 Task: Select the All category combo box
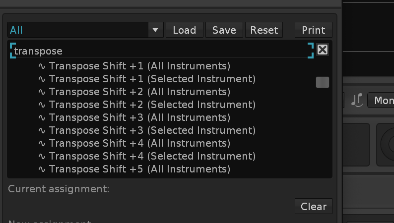(78, 30)
